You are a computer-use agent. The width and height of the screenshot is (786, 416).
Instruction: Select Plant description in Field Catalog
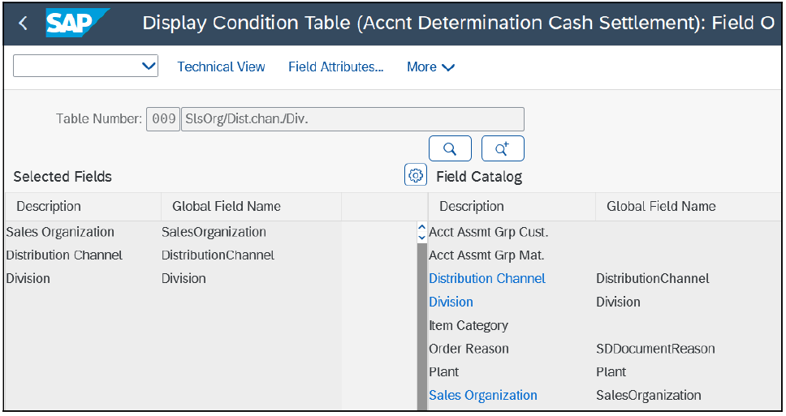(x=444, y=372)
